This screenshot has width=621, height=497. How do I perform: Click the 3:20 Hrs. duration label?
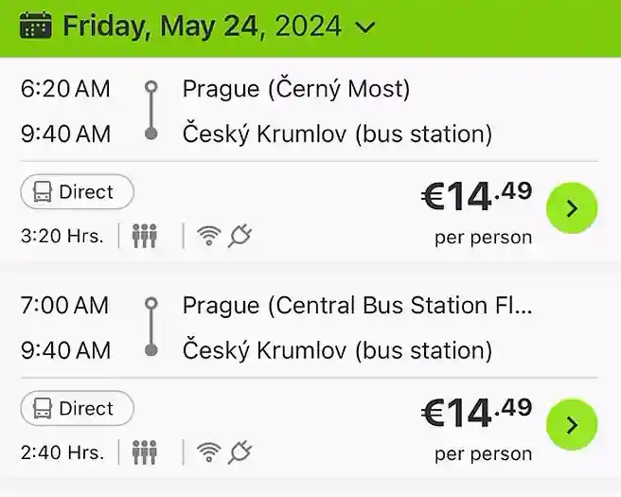pos(62,236)
